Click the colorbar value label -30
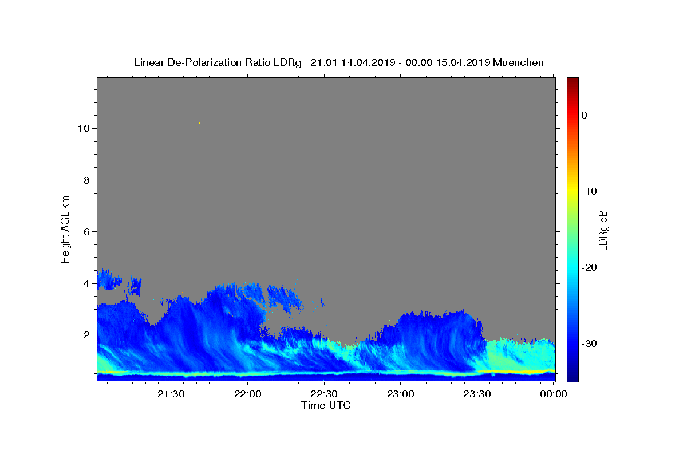 pos(590,343)
